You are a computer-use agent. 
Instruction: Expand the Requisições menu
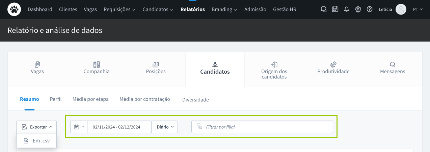[119, 9]
